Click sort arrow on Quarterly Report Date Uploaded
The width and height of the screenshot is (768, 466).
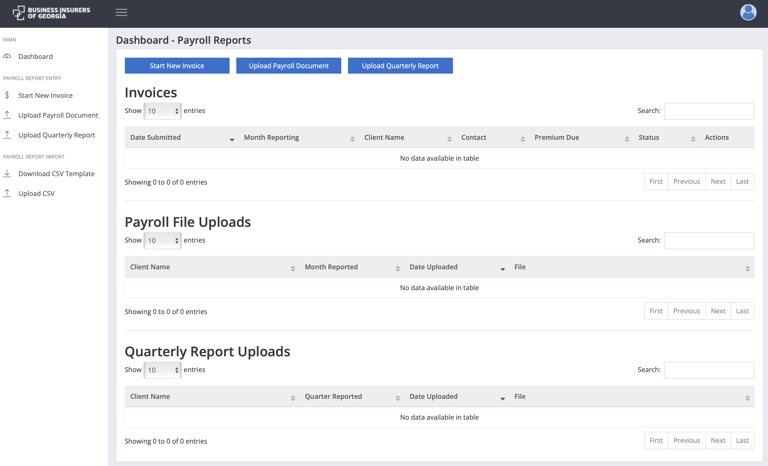(x=502, y=399)
